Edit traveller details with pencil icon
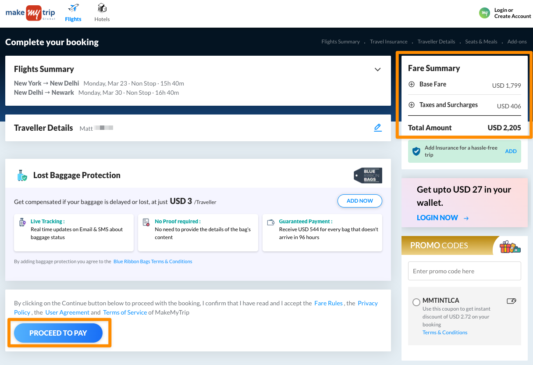 (x=377, y=128)
